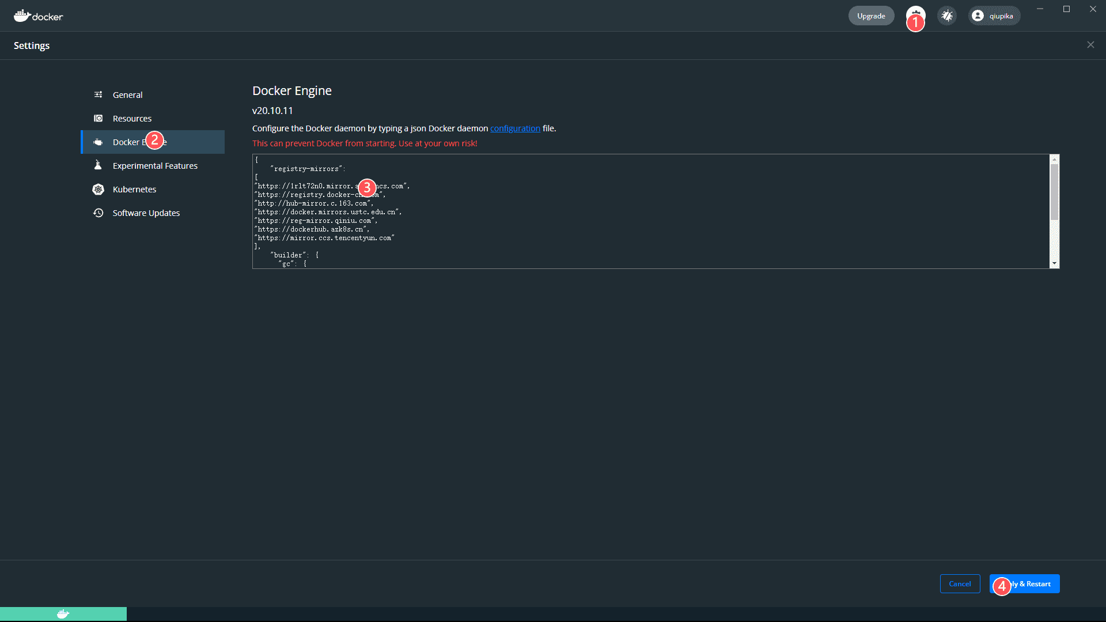Image resolution: width=1106 pixels, height=622 pixels.
Task: Click the Docker Engine heading
Action: pos(292,90)
